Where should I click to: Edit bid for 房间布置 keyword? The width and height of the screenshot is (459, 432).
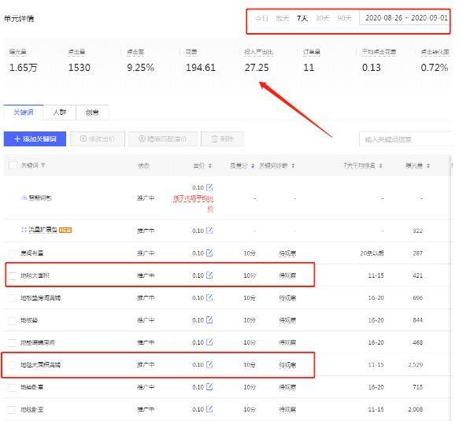point(209,253)
